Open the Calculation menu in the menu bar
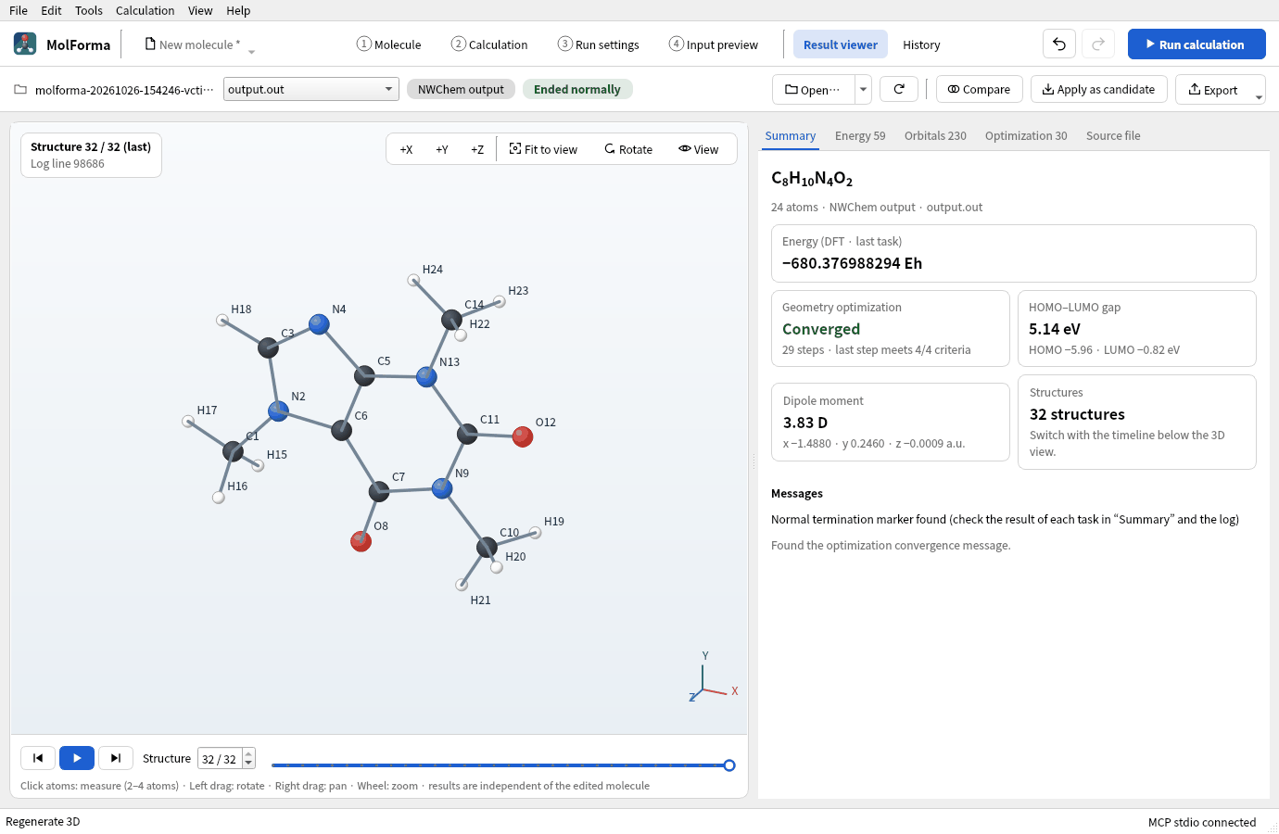The width and height of the screenshot is (1279, 834). point(145,10)
